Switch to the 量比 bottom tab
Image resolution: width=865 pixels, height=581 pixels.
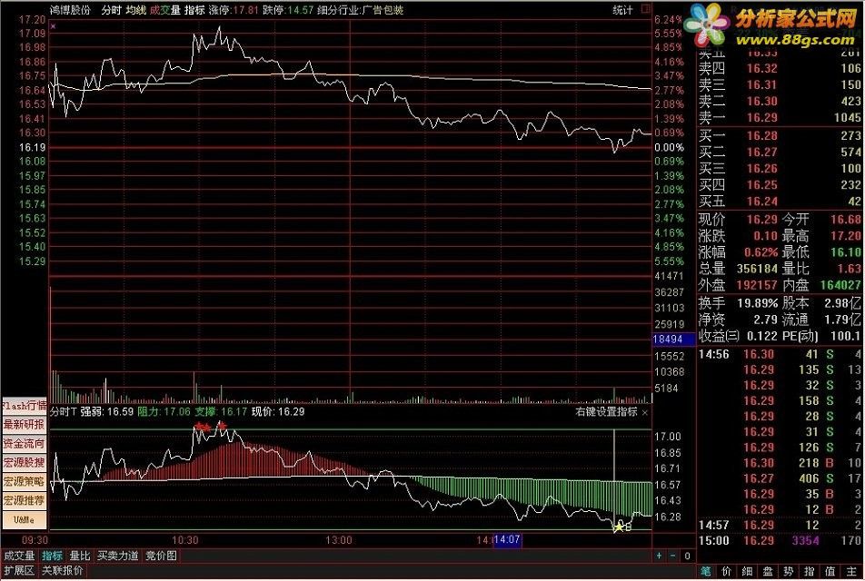[x=80, y=556]
